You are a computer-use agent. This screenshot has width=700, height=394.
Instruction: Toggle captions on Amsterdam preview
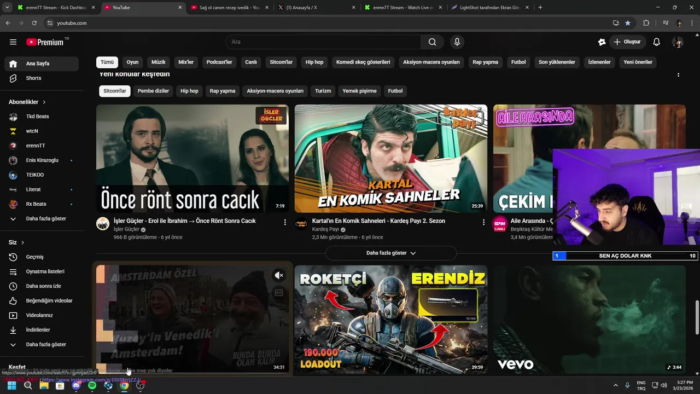click(278, 293)
